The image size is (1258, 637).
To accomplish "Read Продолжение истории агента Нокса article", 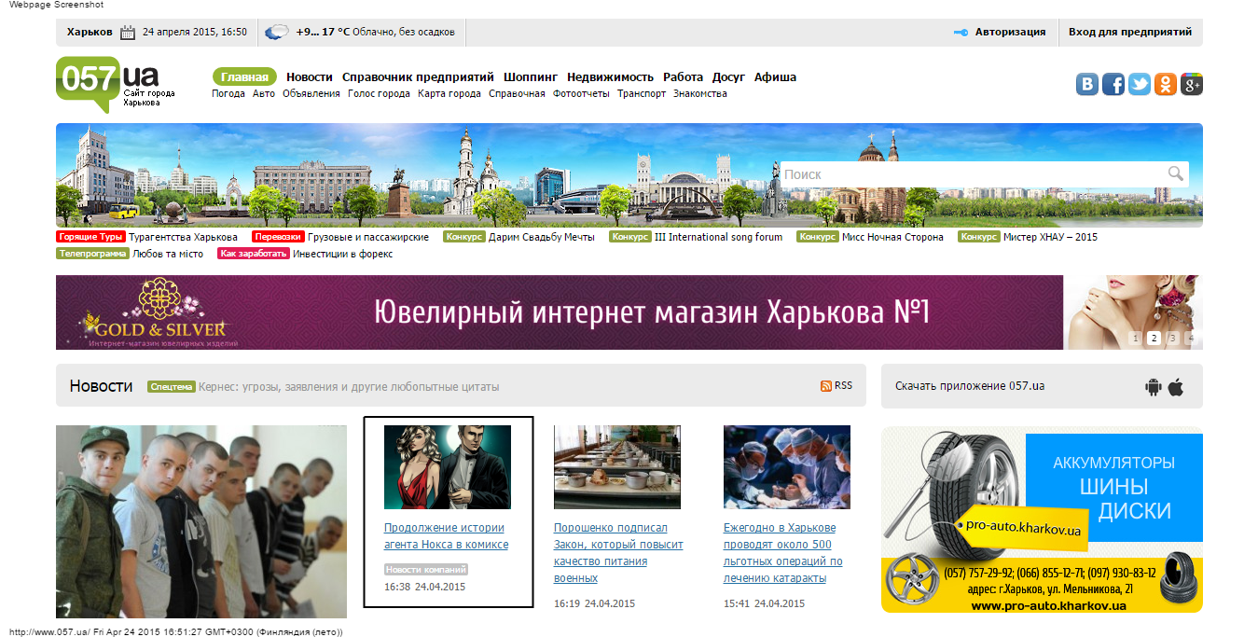I will click(446, 536).
